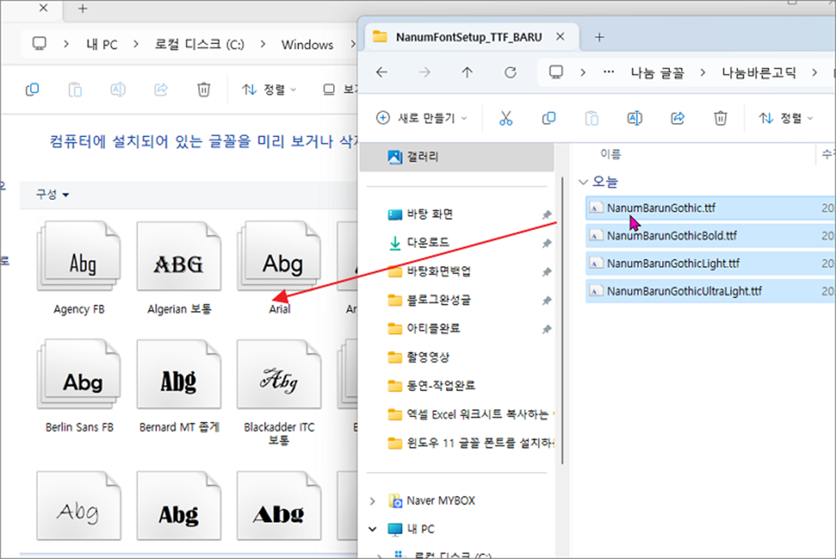Screen dimensions: 836x559
Task: Click Copy icon in NanumFontSetup window toolbar
Action: [548, 118]
